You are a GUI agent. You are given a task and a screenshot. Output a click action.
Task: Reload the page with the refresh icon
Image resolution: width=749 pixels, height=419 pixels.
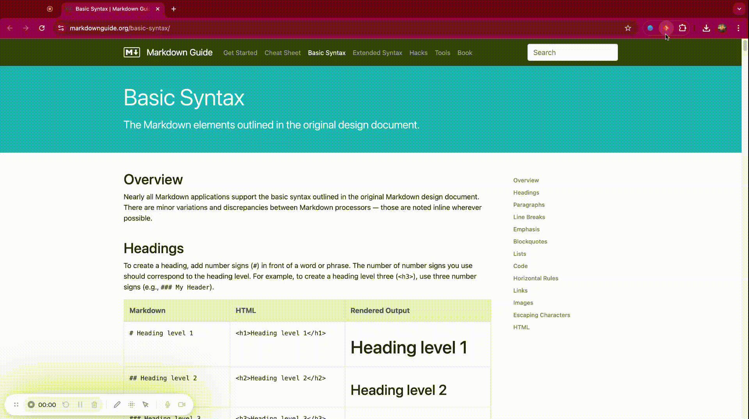pos(42,28)
